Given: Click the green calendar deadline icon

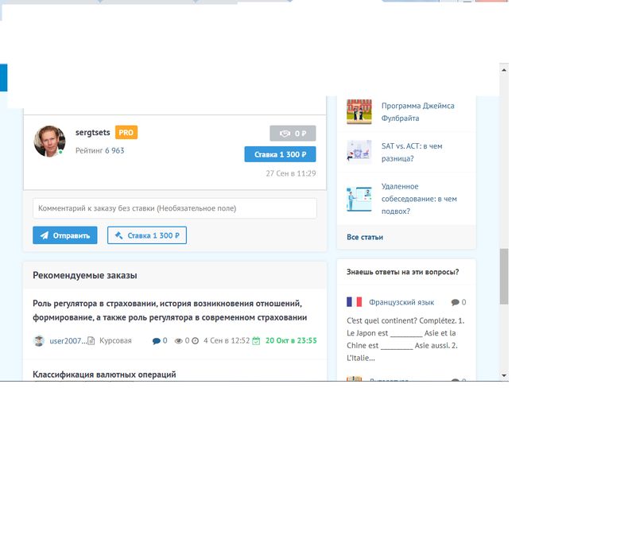Looking at the screenshot, I should [x=257, y=341].
